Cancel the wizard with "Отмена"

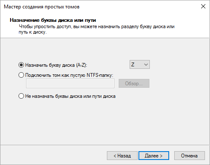pyautogui.click(x=189, y=155)
